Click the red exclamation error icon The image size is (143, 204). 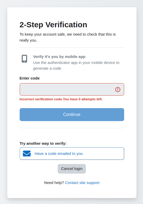click(x=118, y=89)
